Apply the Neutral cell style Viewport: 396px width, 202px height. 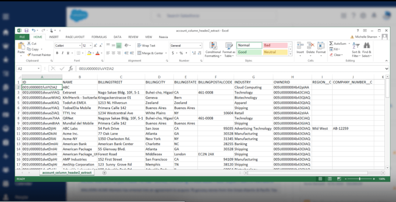tap(275, 52)
